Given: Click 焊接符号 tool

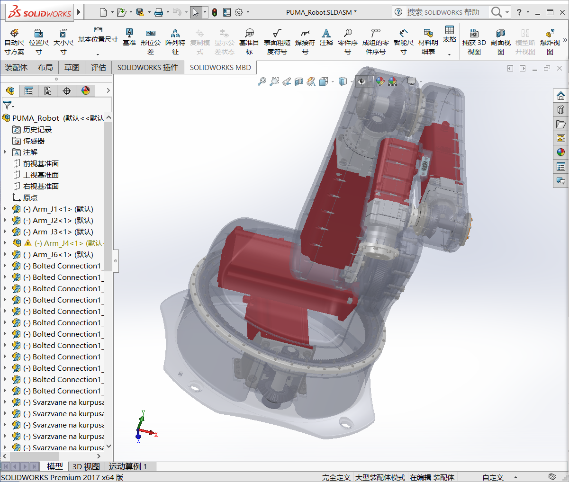Looking at the screenshot, I should pyautogui.click(x=305, y=42).
